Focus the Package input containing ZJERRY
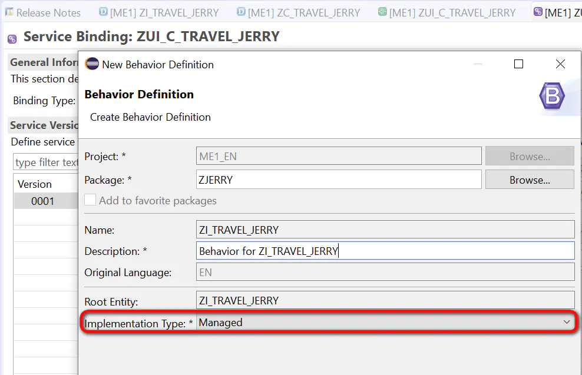The image size is (582, 375). point(339,180)
